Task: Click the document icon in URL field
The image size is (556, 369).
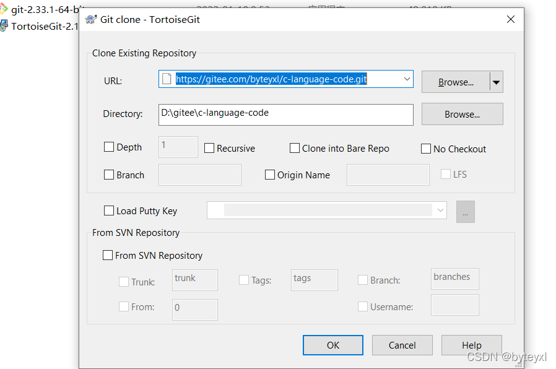Action: coord(167,79)
